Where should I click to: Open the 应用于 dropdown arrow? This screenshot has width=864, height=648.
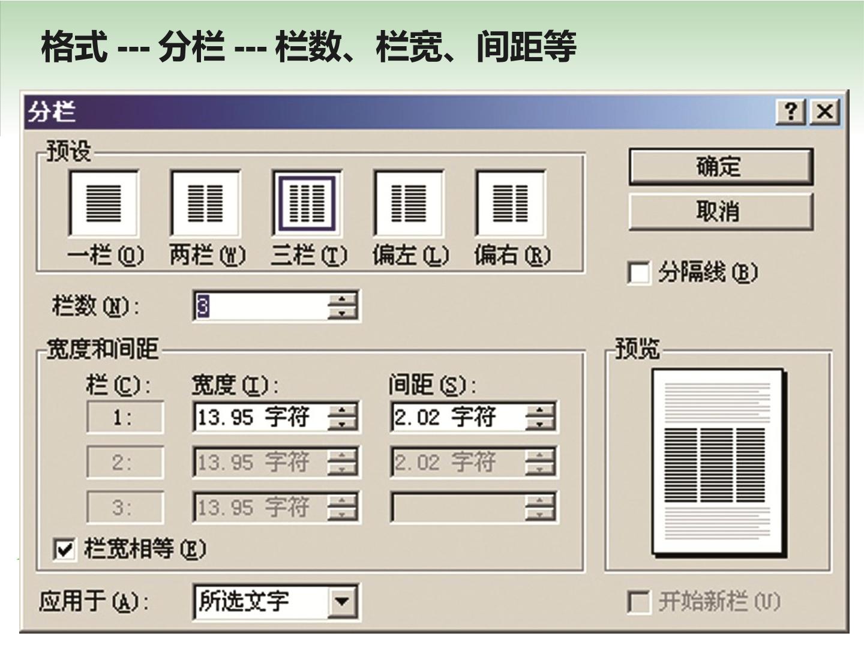pyautogui.click(x=343, y=601)
